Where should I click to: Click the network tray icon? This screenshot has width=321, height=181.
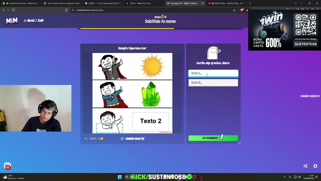tap(295, 177)
